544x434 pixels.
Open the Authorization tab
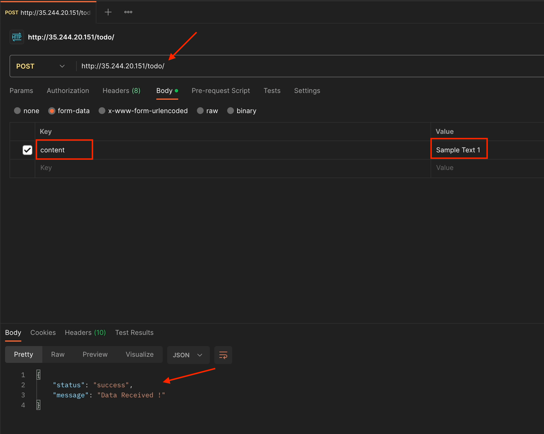[x=68, y=91]
